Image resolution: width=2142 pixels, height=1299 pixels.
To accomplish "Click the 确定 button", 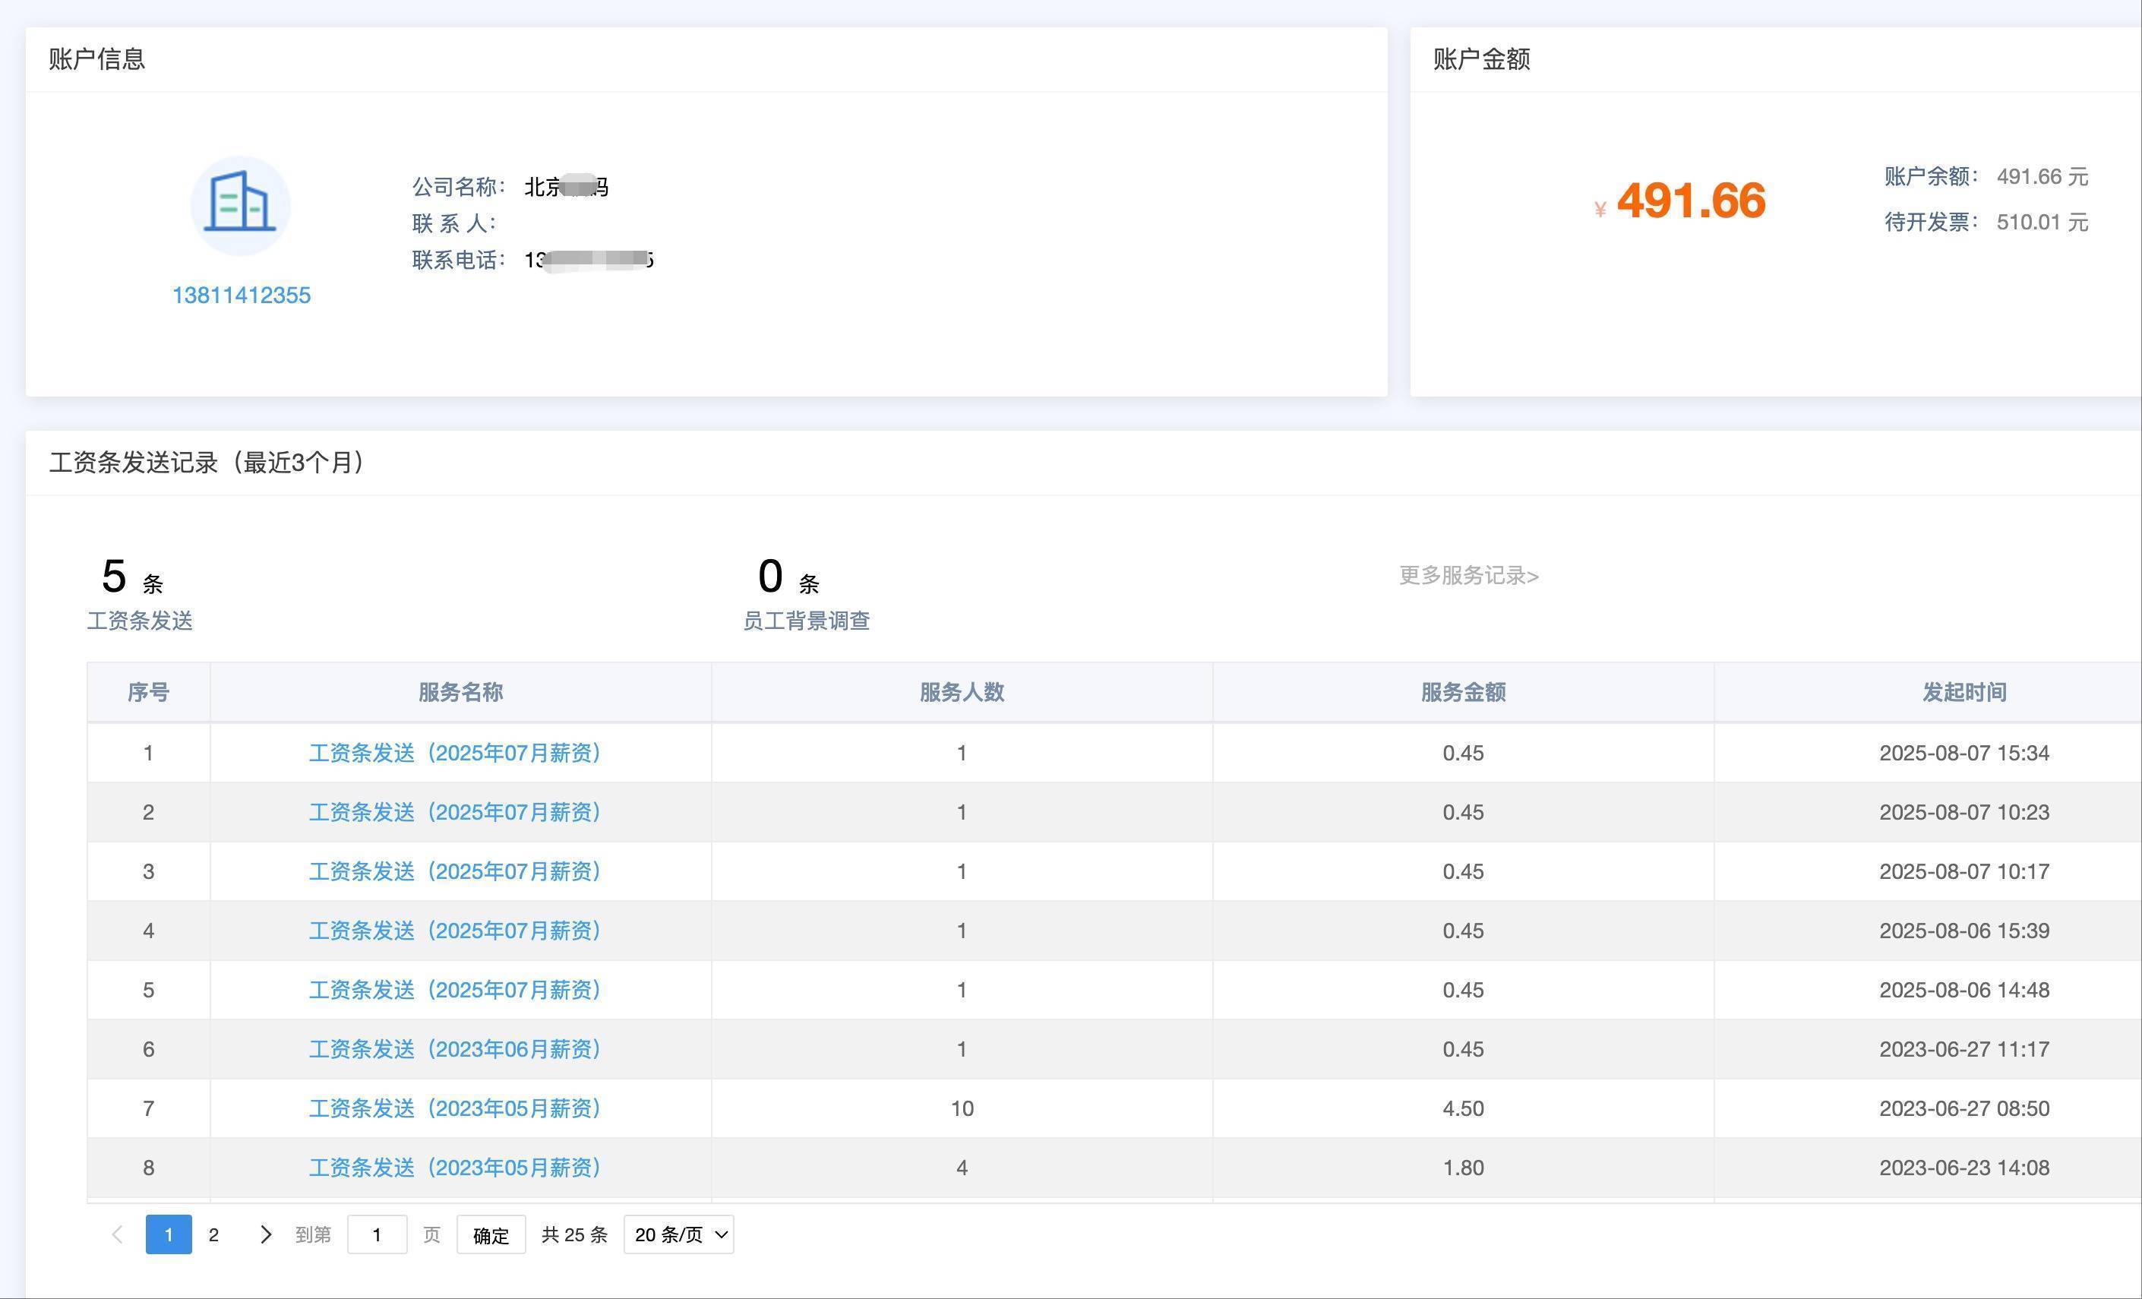I will tap(490, 1234).
